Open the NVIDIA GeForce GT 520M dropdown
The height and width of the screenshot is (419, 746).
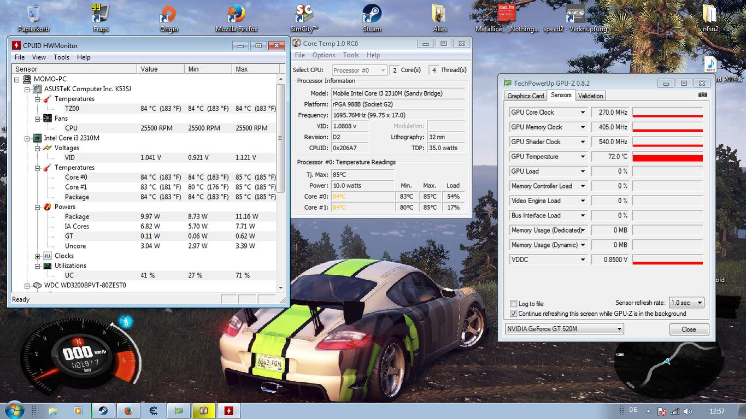click(x=564, y=329)
